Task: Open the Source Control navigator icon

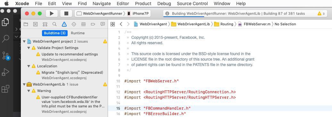Action: point(35,24)
